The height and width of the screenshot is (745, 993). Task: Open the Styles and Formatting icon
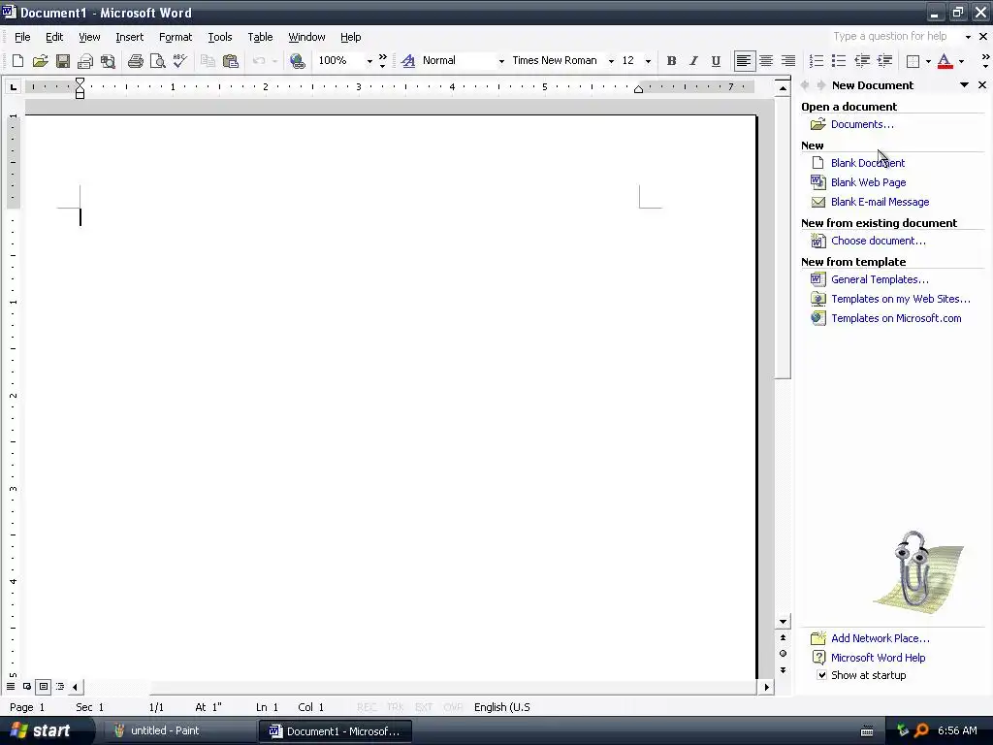(x=408, y=61)
